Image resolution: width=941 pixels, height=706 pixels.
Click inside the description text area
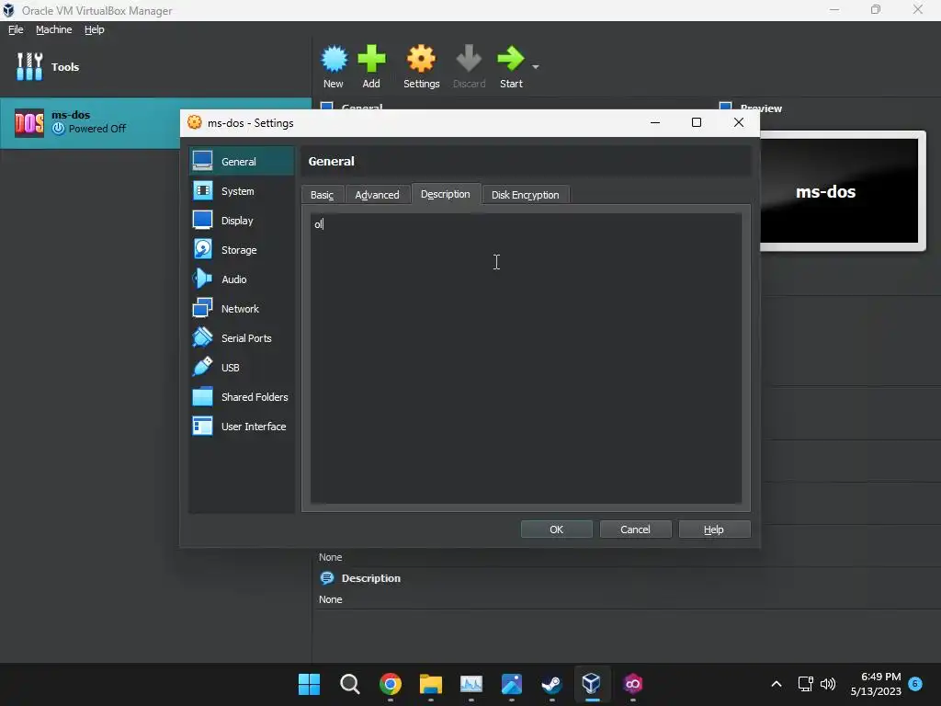[526, 359]
